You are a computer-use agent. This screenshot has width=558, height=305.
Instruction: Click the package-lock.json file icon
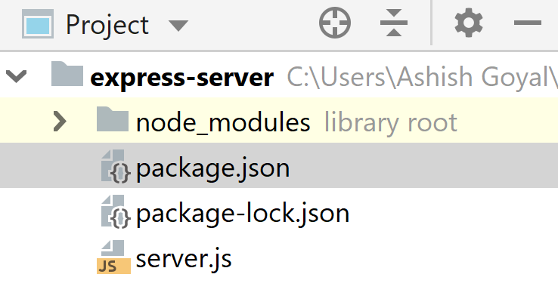(116, 211)
